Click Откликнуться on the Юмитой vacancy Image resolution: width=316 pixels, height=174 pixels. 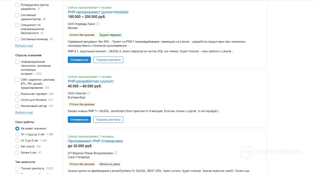pyautogui.click(x=79, y=120)
